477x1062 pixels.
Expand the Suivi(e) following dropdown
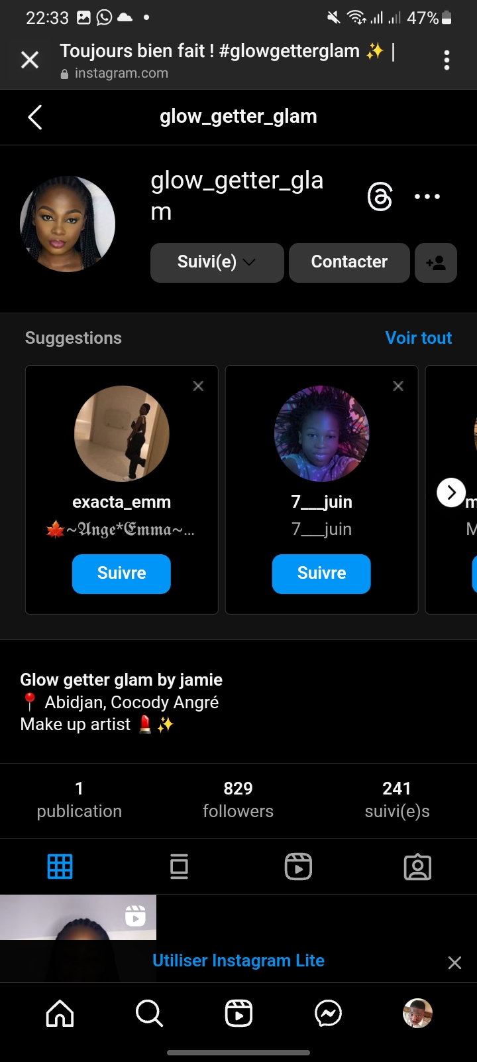pos(217,263)
